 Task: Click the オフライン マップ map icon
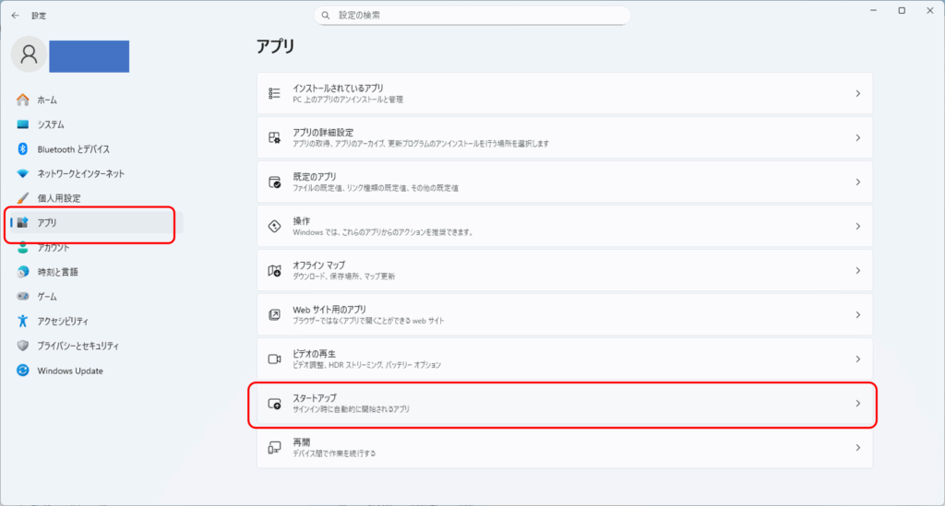274,270
